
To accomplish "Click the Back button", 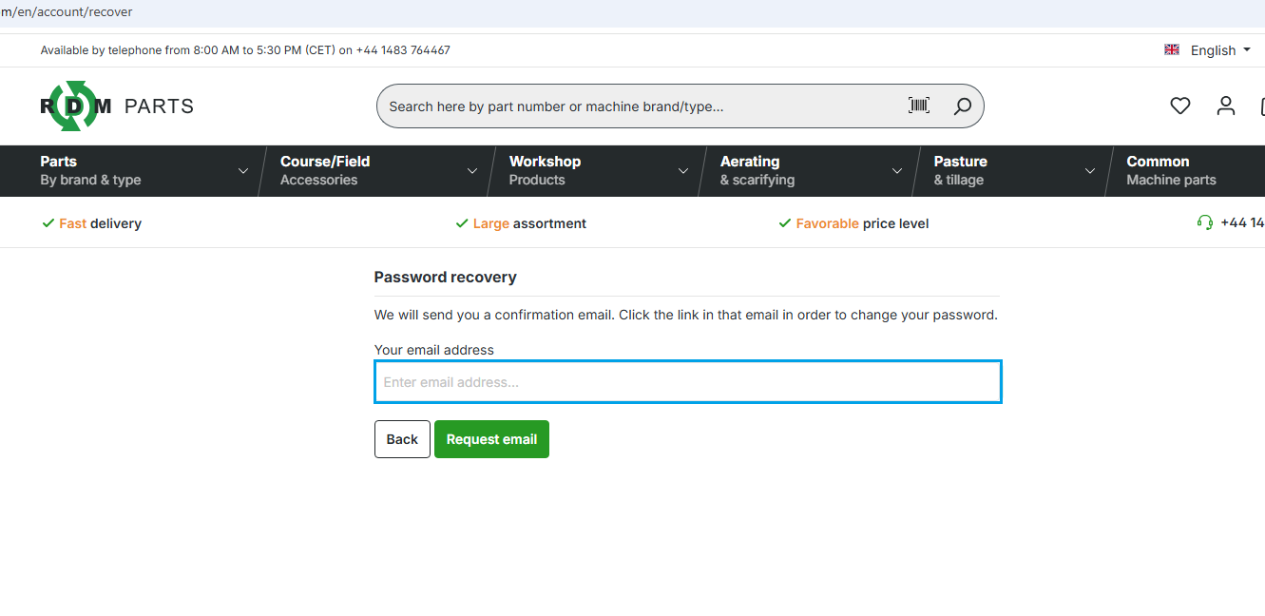I will click(x=402, y=439).
